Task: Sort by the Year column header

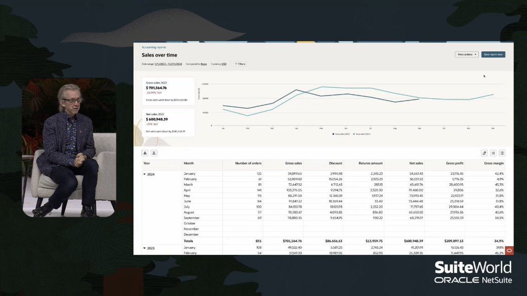Action: coord(147,163)
